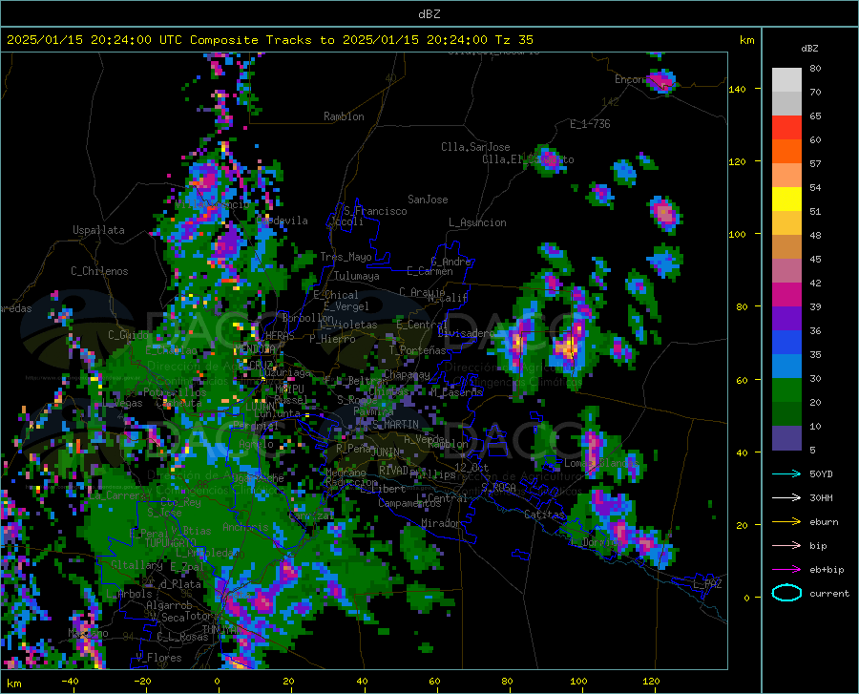This screenshot has width=859, height=694.
Task: Click the 'Tulumaya' map label
Action: 356,276
